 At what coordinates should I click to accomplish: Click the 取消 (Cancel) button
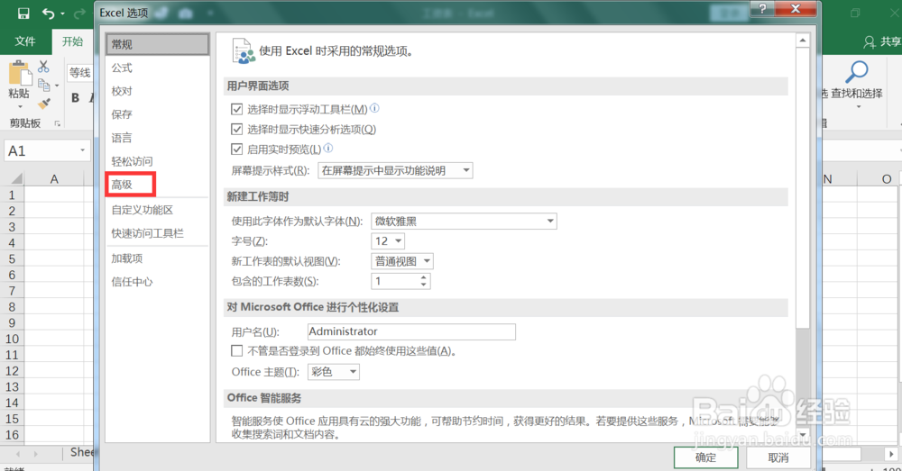[x=778, y=457]
